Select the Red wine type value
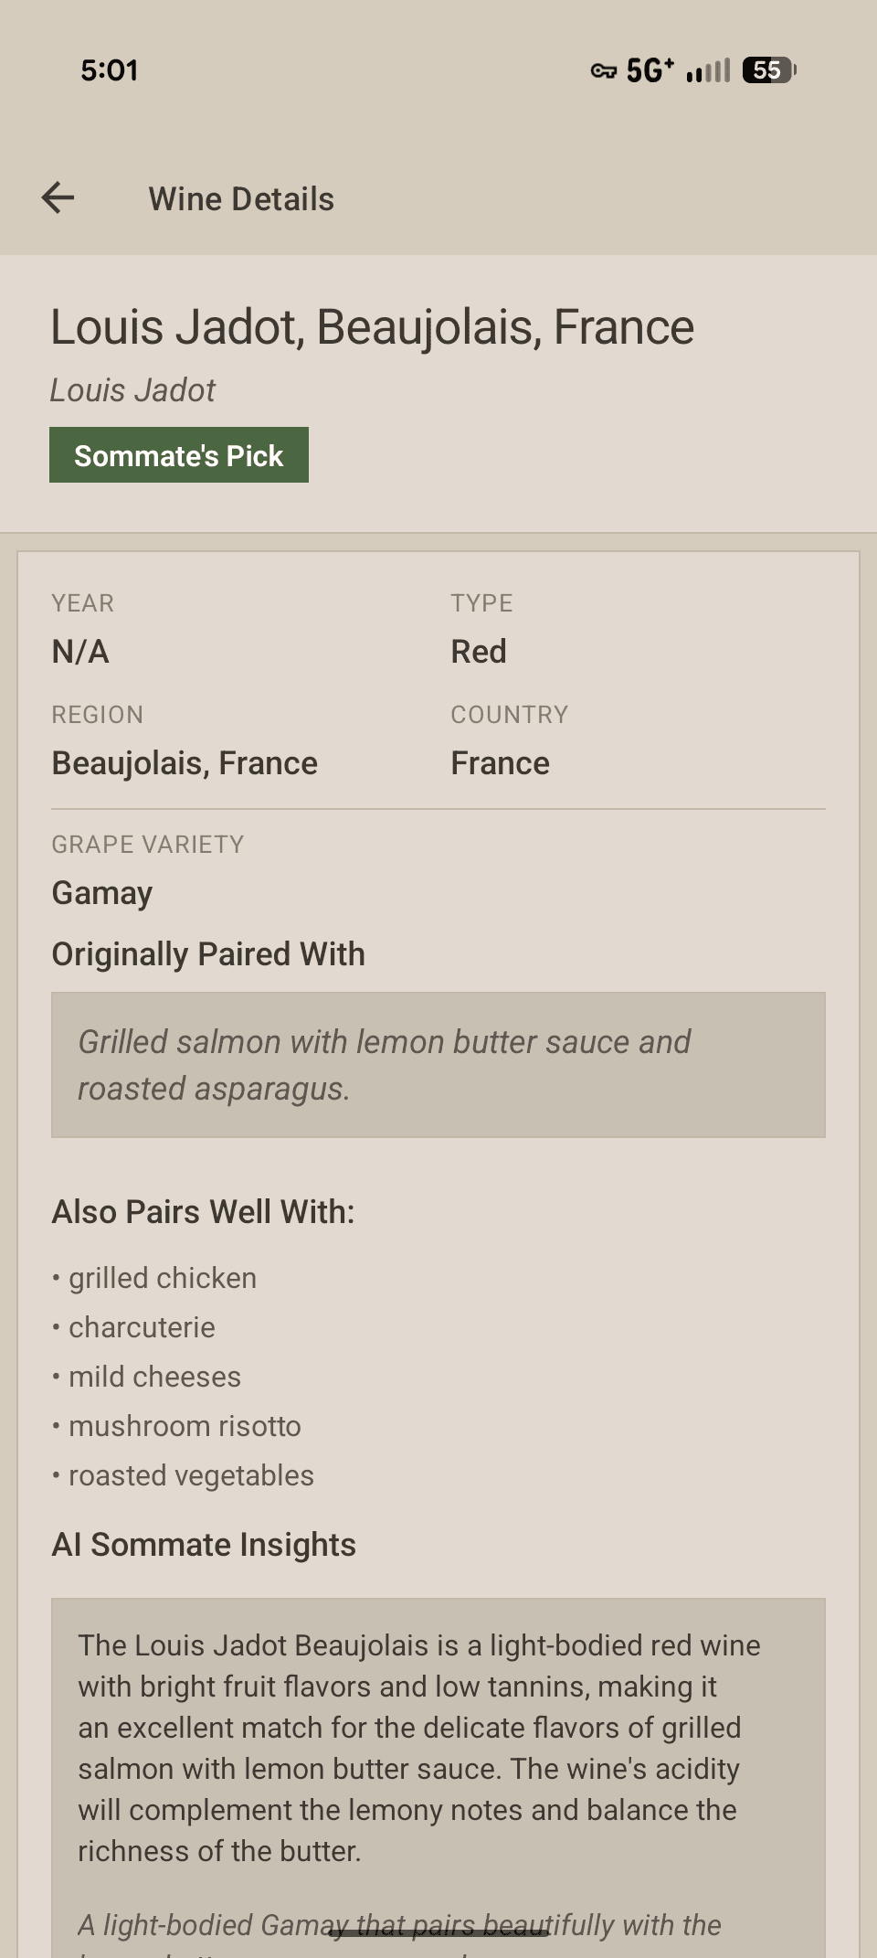The width and height of the screenshot is (877, 1958). 479,651
